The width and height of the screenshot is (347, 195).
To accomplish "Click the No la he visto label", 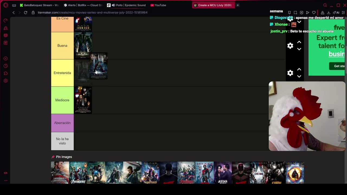I will (62, 141).
